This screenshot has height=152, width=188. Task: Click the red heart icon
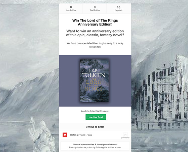65,135
